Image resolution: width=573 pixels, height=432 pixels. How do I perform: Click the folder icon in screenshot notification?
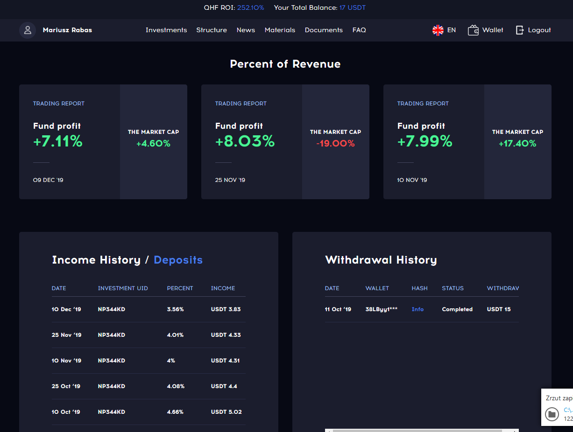click(552, 414)
